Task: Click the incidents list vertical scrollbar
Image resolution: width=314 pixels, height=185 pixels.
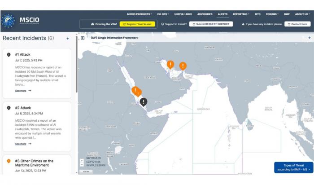Action: pos(77,65)
